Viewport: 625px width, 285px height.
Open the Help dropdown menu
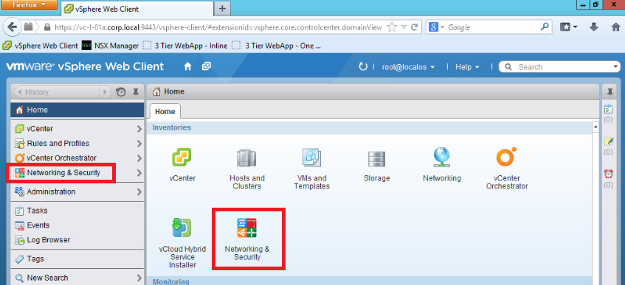(467, 67)
